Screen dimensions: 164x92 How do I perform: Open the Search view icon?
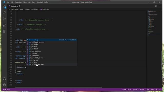(4, 13)
